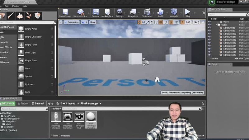
Task: Click the Import button
Action: pos(23,104)
